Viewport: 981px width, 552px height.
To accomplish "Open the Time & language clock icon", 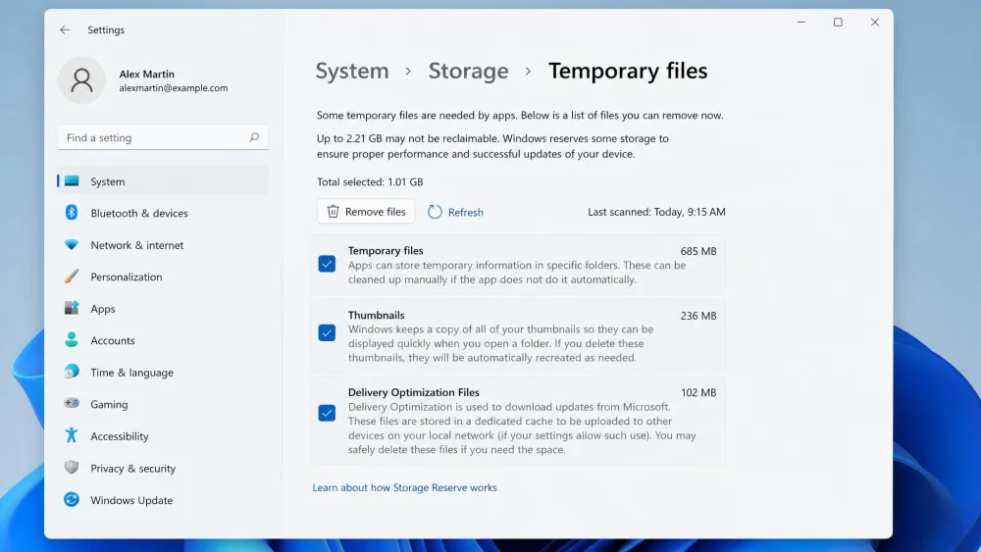I will 72,372.
